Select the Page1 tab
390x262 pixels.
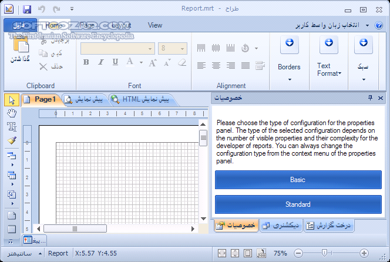click(x=41, y=99)
